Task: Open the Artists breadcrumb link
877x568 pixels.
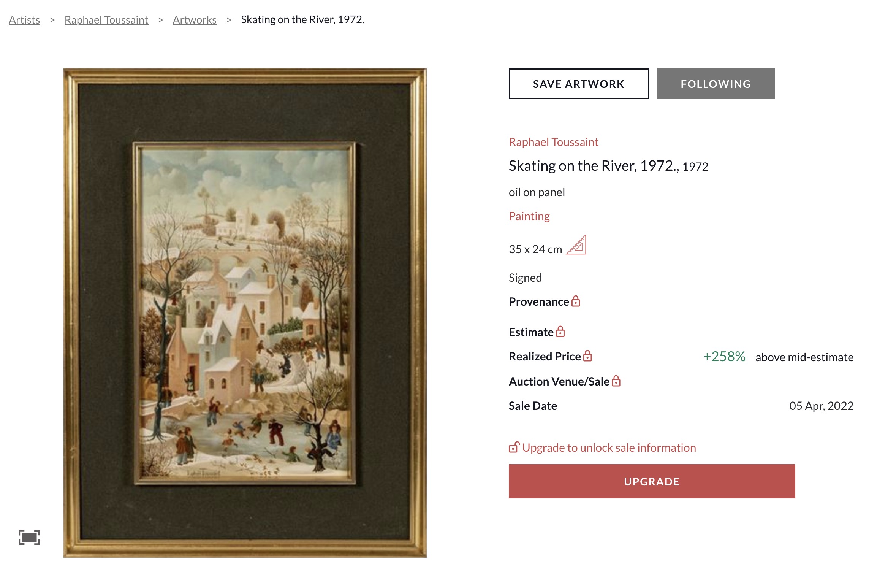Action: coord(24,20)
